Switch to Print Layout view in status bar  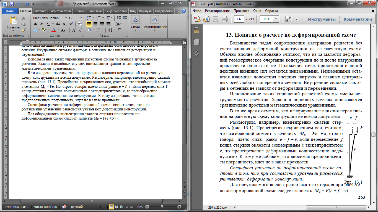coord(112,206)
